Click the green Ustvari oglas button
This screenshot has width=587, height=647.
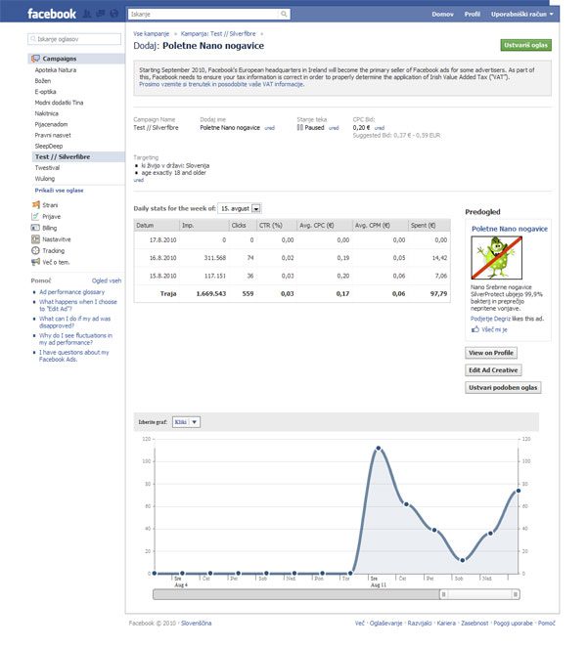[526, 45]
